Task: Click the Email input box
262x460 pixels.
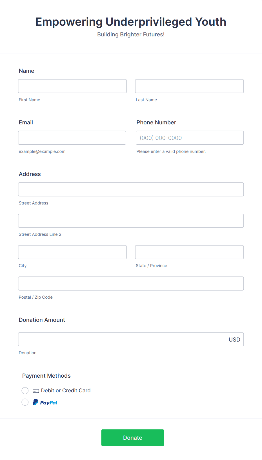Action: 72,138
